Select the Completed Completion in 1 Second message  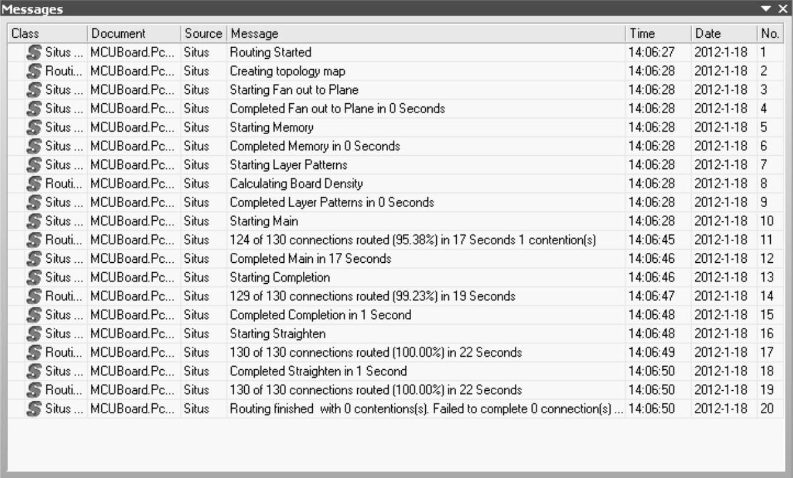point(320,315)
